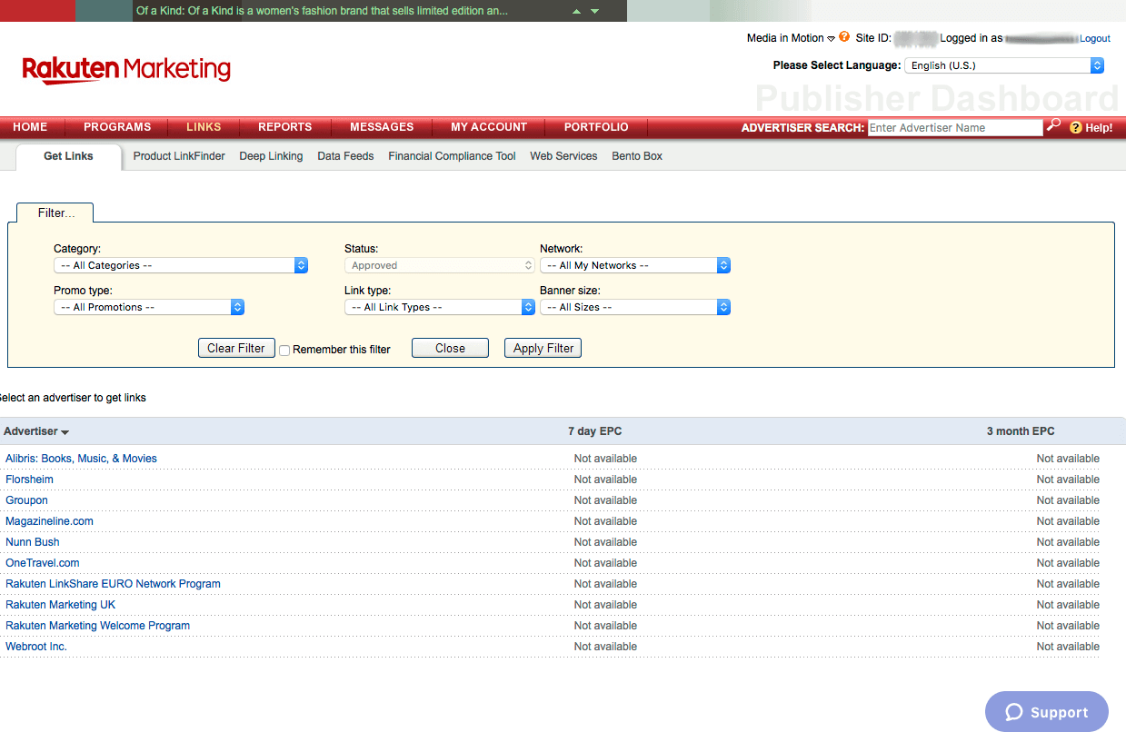
Task: Open the REPORTS menu
Action: point(284,127)
